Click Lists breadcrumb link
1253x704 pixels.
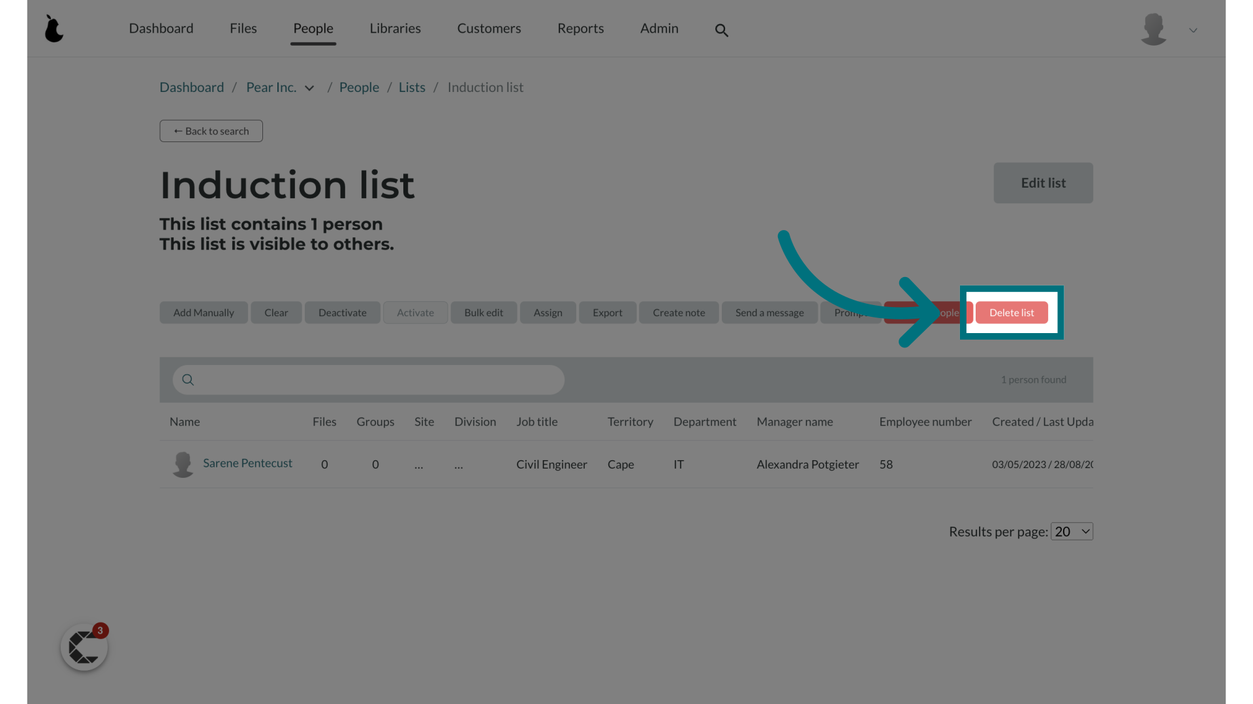412,87
